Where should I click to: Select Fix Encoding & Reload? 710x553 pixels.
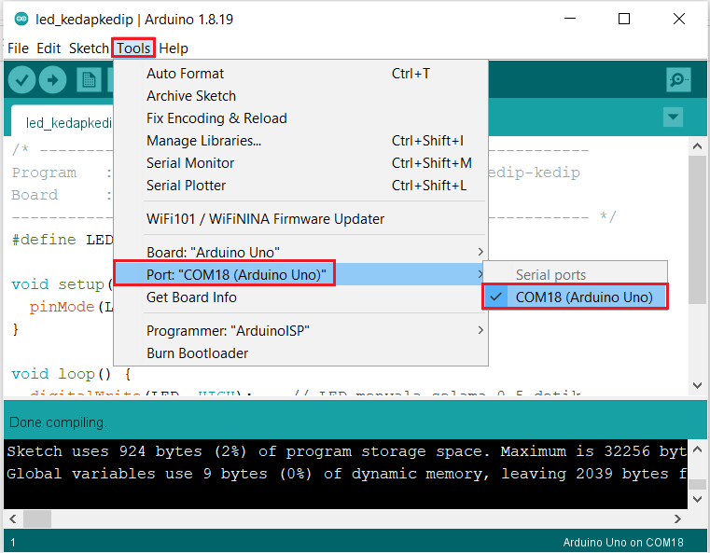coord(300,118)
